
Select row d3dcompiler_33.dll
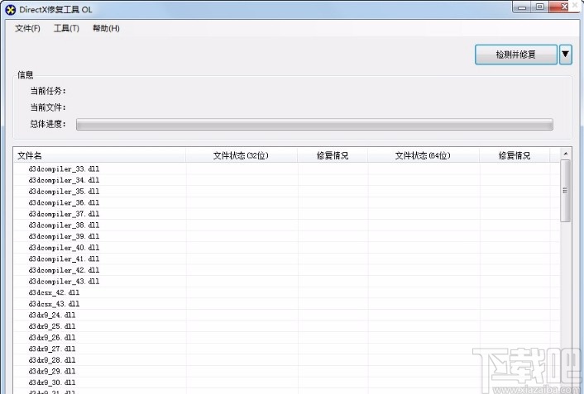coord(287,169)
